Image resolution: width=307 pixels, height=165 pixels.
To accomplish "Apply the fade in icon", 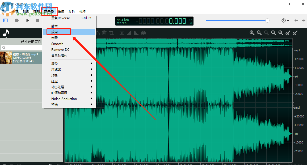I will (x=129, y=33).
